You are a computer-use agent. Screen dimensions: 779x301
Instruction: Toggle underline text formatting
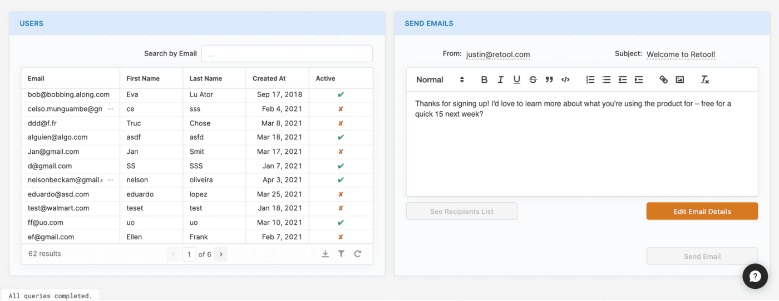[x=516, y=80]
